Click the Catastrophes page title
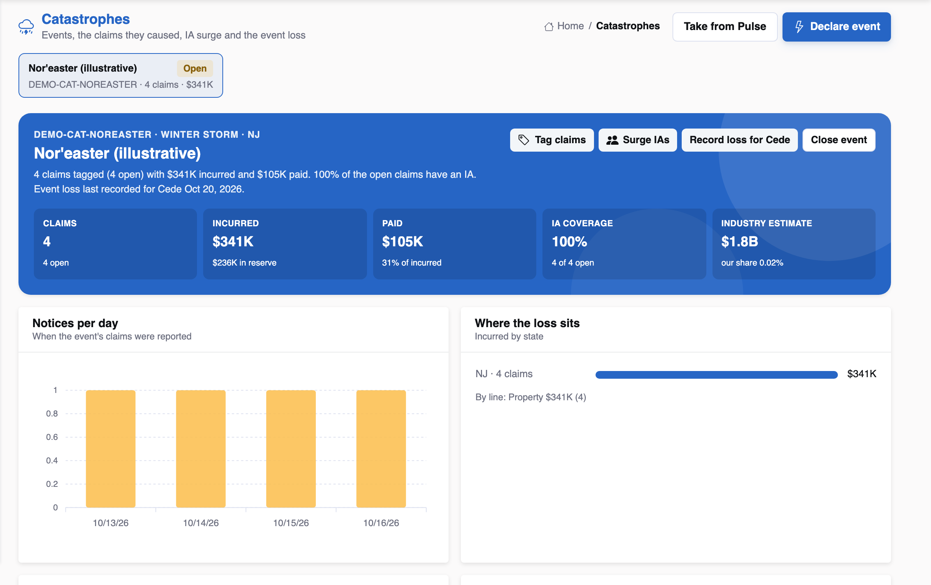Screen dimensions: 931x585 tap(85, 19)
